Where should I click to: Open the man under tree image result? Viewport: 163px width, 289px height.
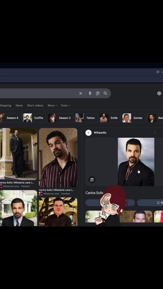tap(58, 212)
